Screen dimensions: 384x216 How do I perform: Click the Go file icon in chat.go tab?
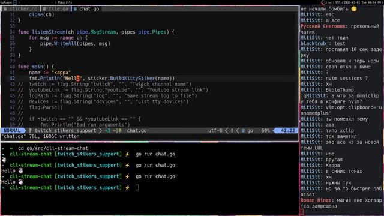[75, 9]
